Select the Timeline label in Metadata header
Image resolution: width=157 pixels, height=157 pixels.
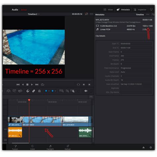click(x=140, y=15)
